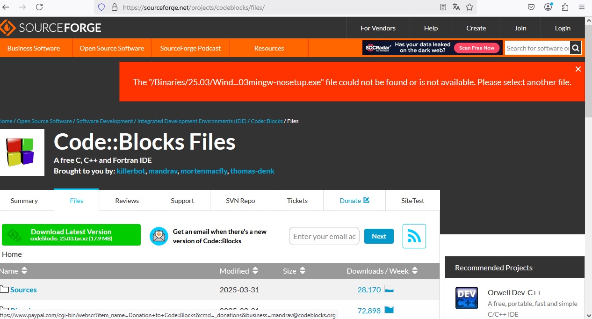Click the green Download Latest Version button

(x=71, y=235)
